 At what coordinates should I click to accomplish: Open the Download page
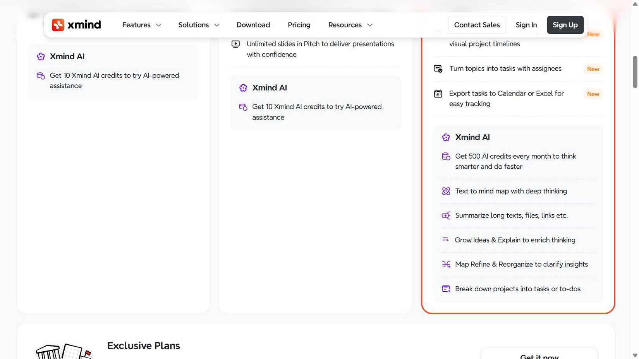[253, 25]
